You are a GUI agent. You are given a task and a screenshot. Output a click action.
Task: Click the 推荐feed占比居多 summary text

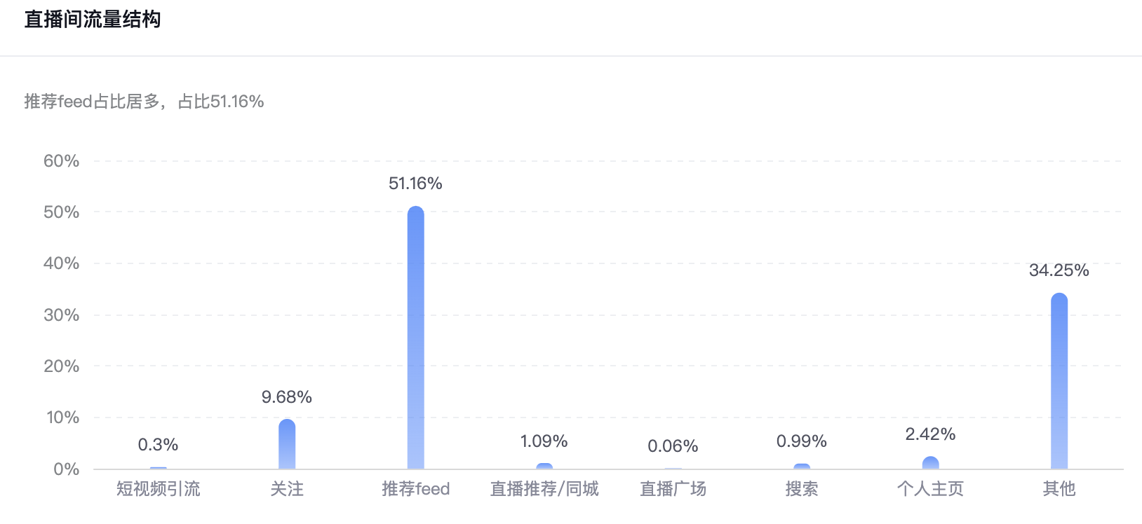pos(93,102)
